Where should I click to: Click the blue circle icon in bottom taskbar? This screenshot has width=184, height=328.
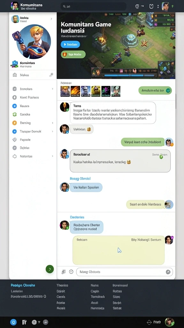13,322
